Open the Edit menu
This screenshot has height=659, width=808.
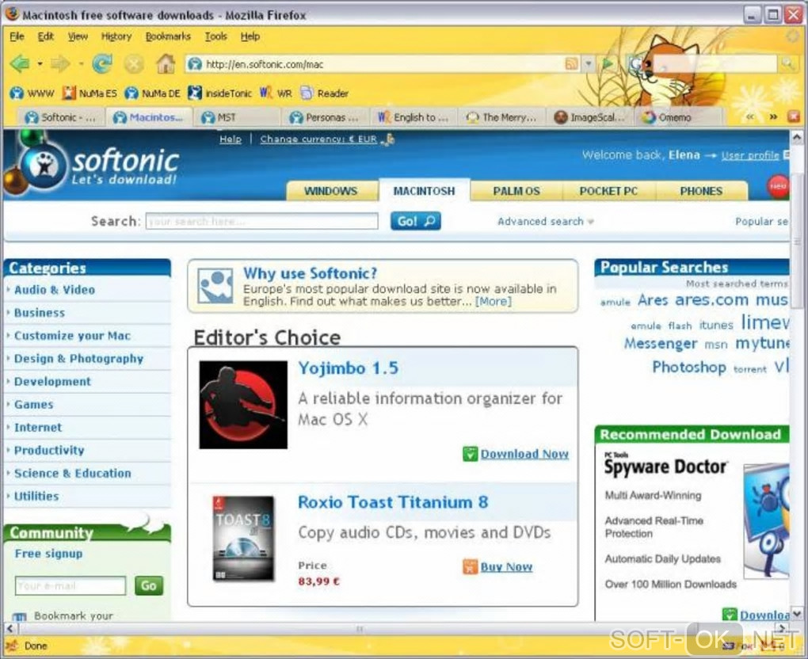click(x=46, y=36)
